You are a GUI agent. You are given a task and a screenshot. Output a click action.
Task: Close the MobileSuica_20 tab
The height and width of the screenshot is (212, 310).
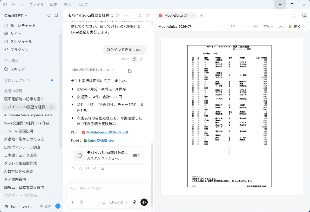pos(193,15)
